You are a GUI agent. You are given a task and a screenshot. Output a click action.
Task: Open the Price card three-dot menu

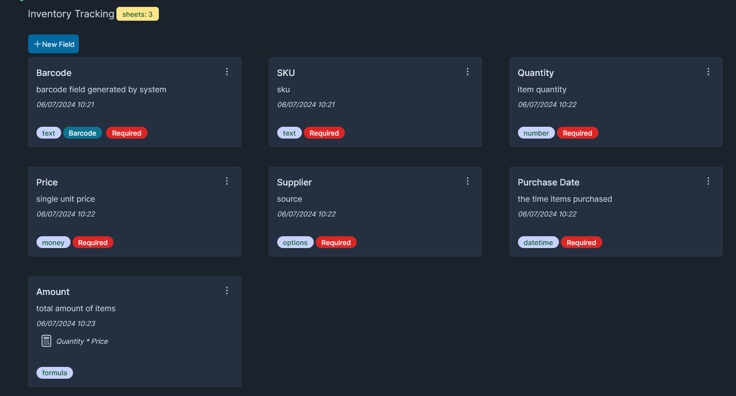[227, 181]
